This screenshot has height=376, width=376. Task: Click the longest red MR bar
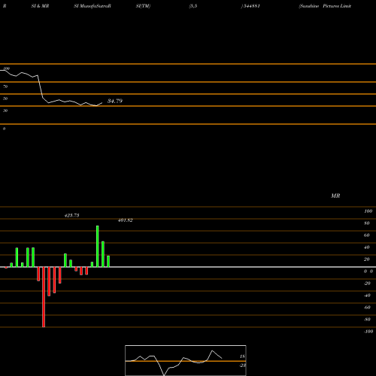coord(44,297)
